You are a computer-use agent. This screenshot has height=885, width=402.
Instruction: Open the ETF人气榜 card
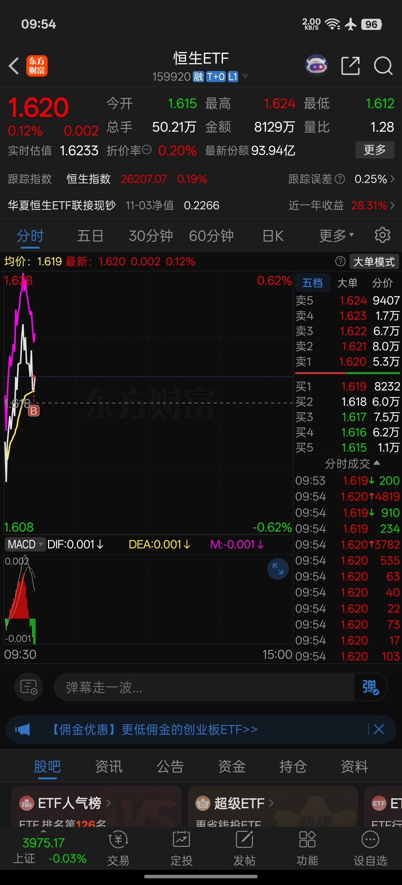pos(96,807)
